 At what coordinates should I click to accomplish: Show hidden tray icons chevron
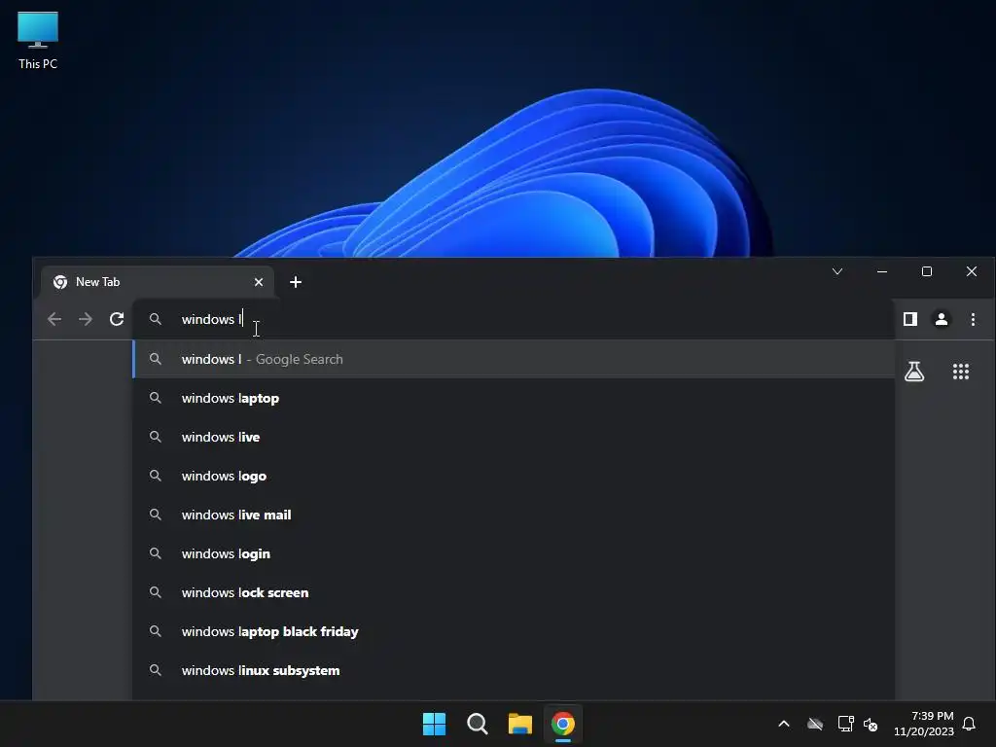[x=784, y=724]
